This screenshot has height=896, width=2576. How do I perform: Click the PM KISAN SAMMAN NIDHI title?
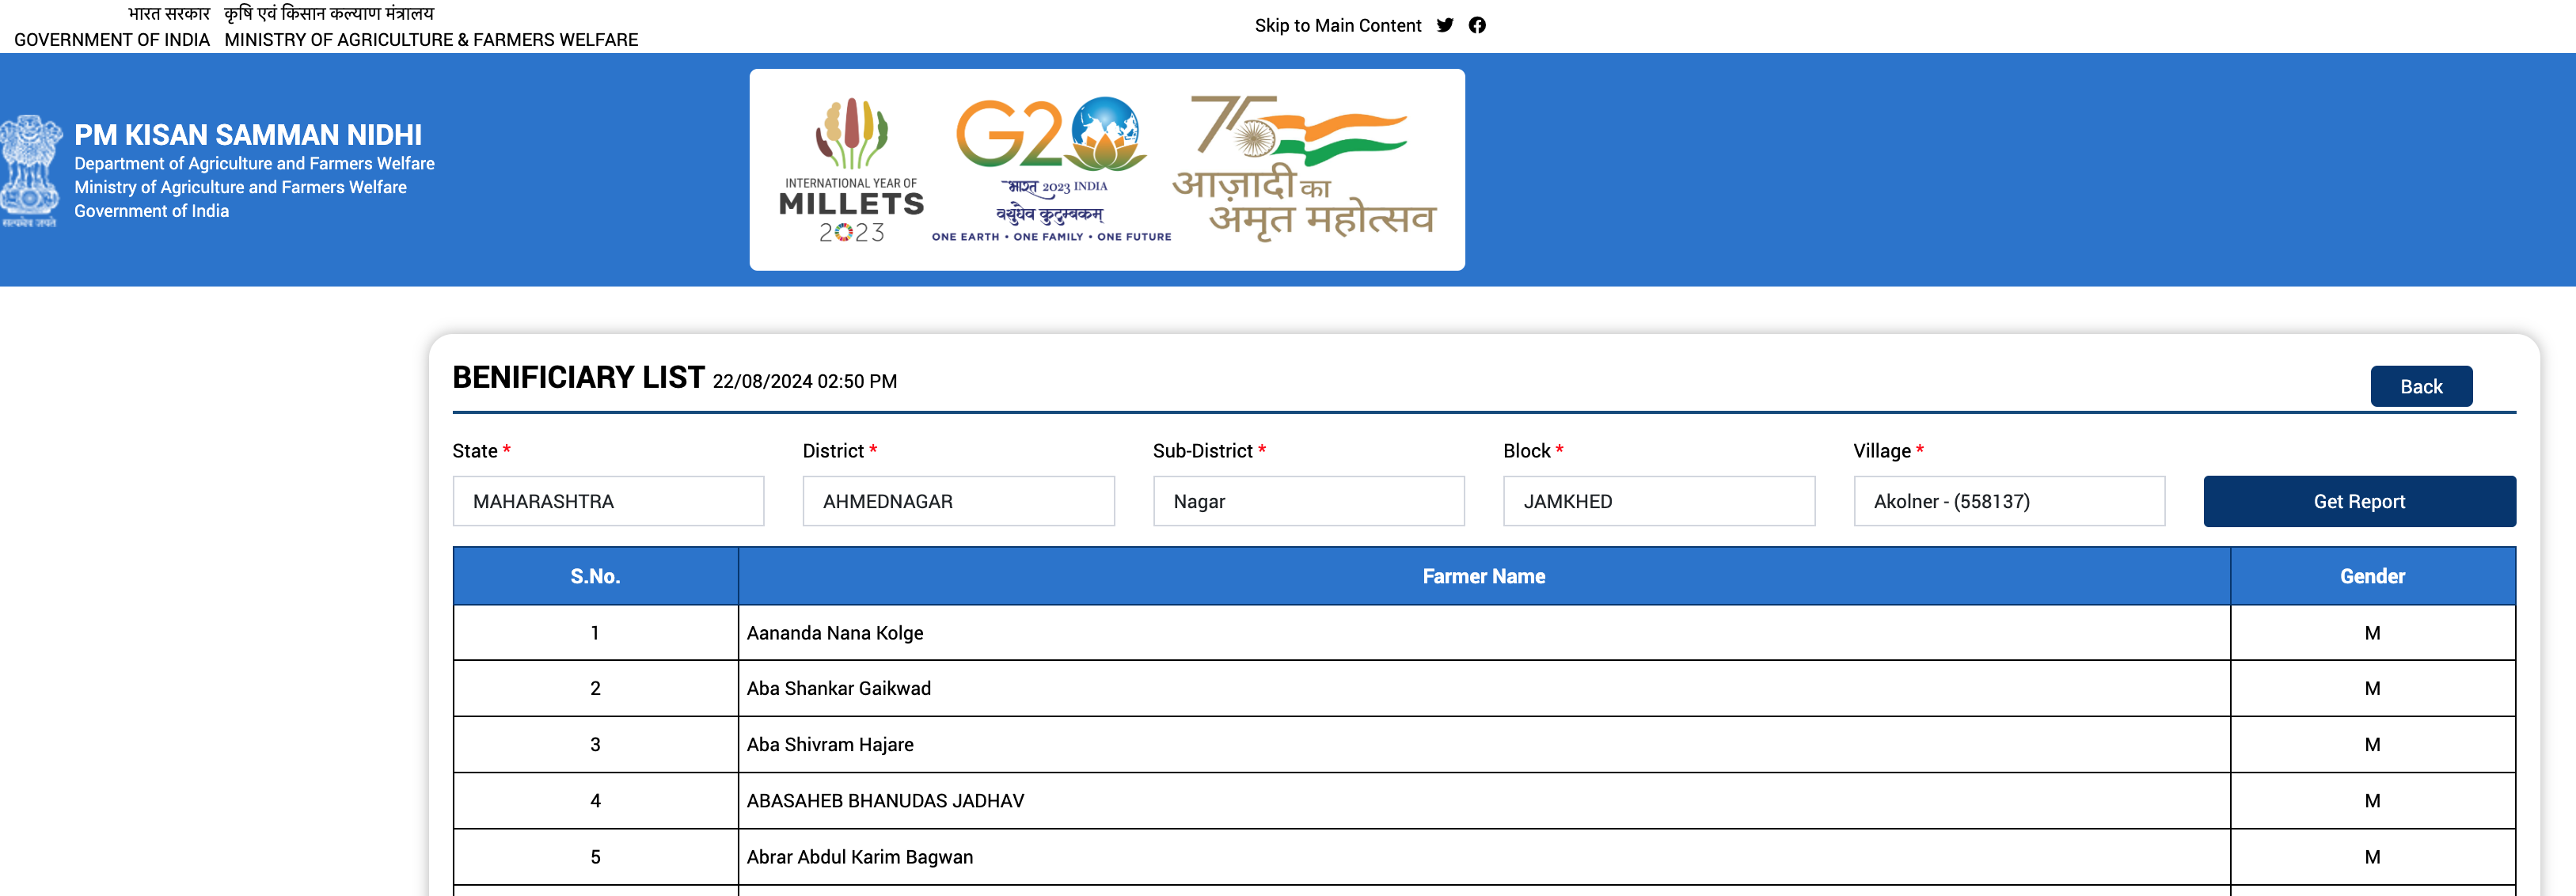point(248,134)
